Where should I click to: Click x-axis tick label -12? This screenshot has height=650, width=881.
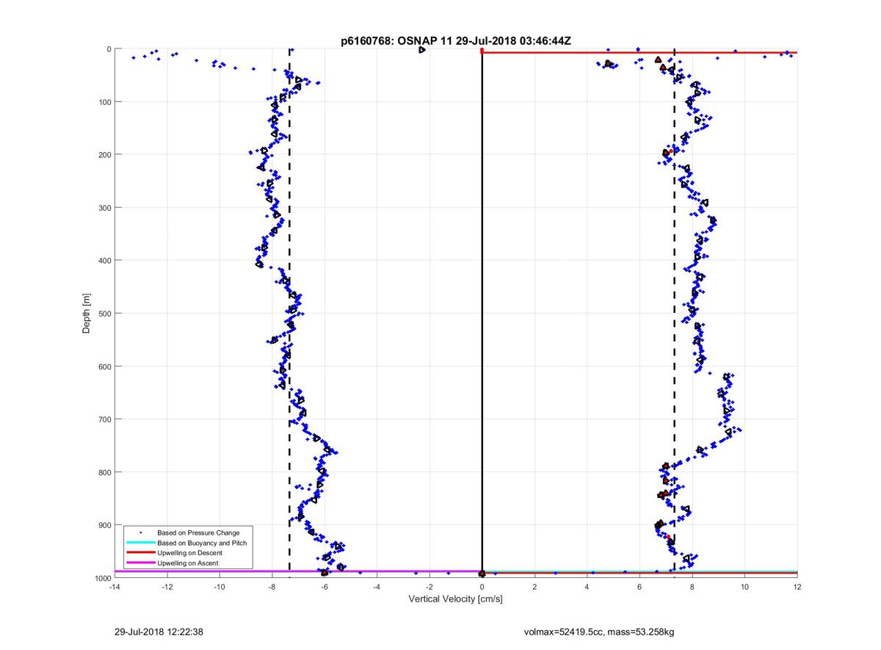167,587
